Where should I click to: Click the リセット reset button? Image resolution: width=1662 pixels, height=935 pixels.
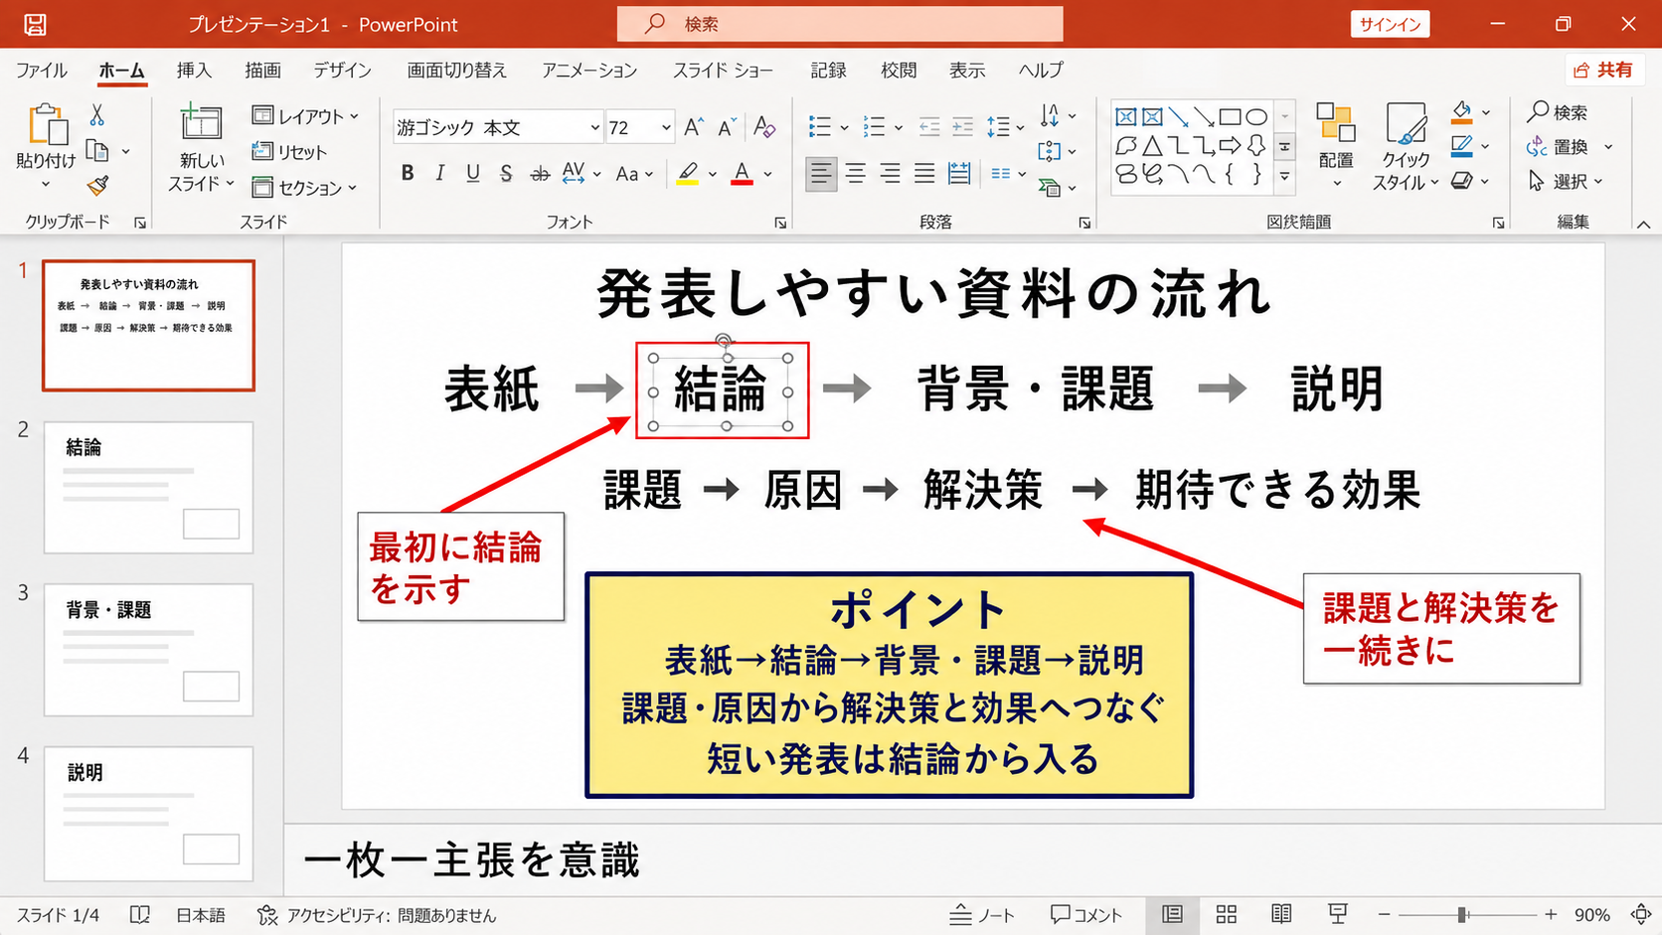click(289, 152)
